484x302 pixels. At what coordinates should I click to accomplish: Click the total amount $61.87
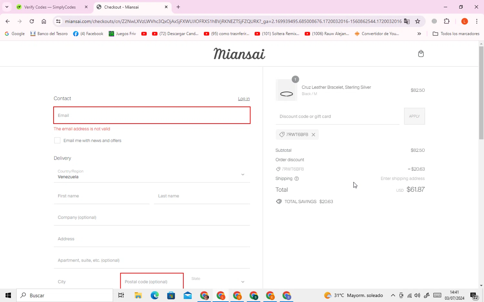(x=416, y=189)
